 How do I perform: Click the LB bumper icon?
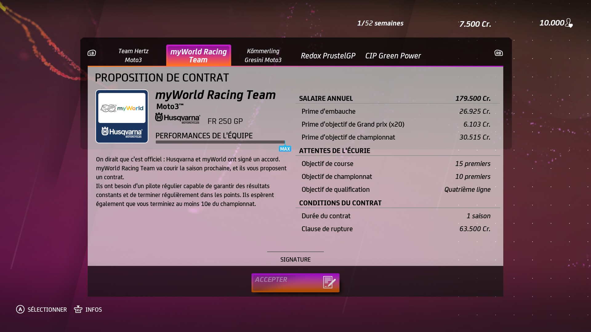pyautogui.click(x=92, y=53)
